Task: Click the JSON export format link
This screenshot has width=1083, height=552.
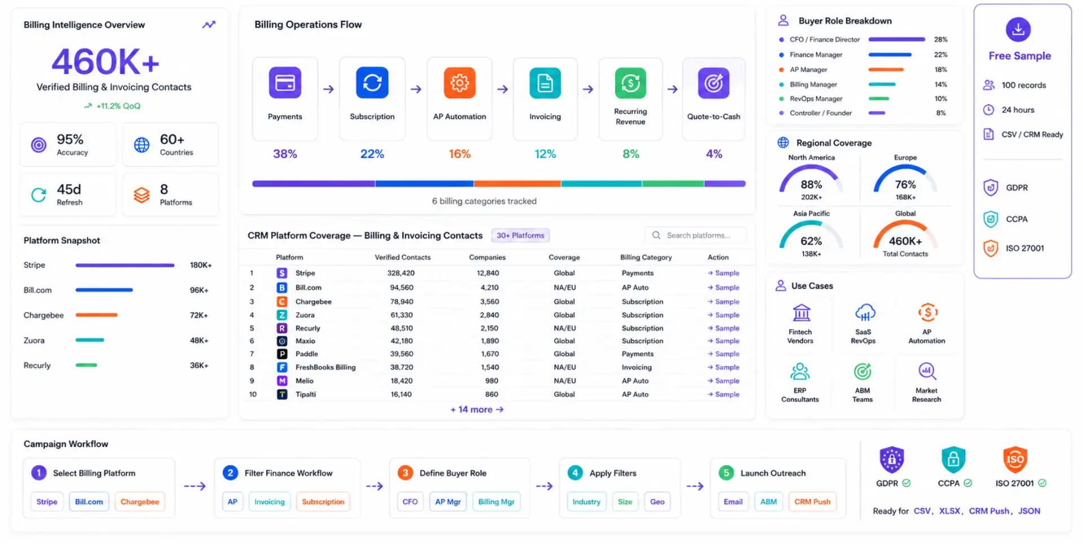Action: pyautogui.click(x=1029, y=511)
